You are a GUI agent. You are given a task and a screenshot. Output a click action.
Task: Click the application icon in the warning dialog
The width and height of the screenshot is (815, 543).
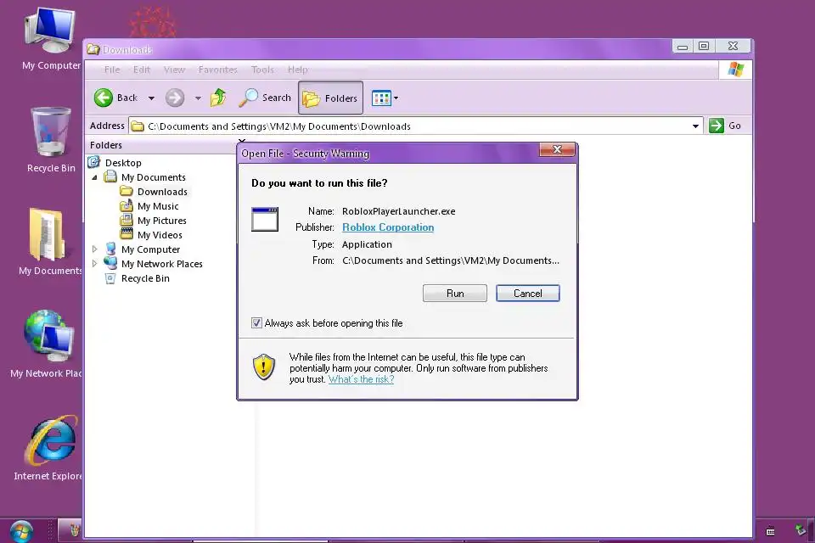265,219
